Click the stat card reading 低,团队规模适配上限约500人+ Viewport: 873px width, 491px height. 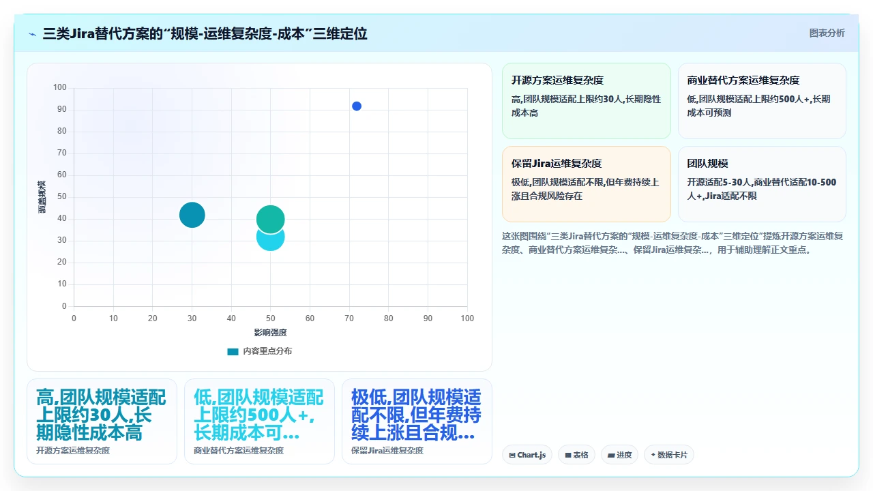259,421
